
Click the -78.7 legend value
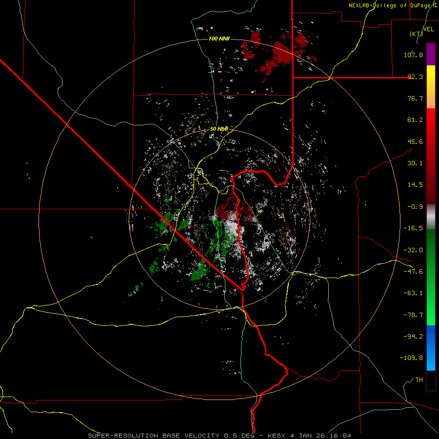pos(413,315)
